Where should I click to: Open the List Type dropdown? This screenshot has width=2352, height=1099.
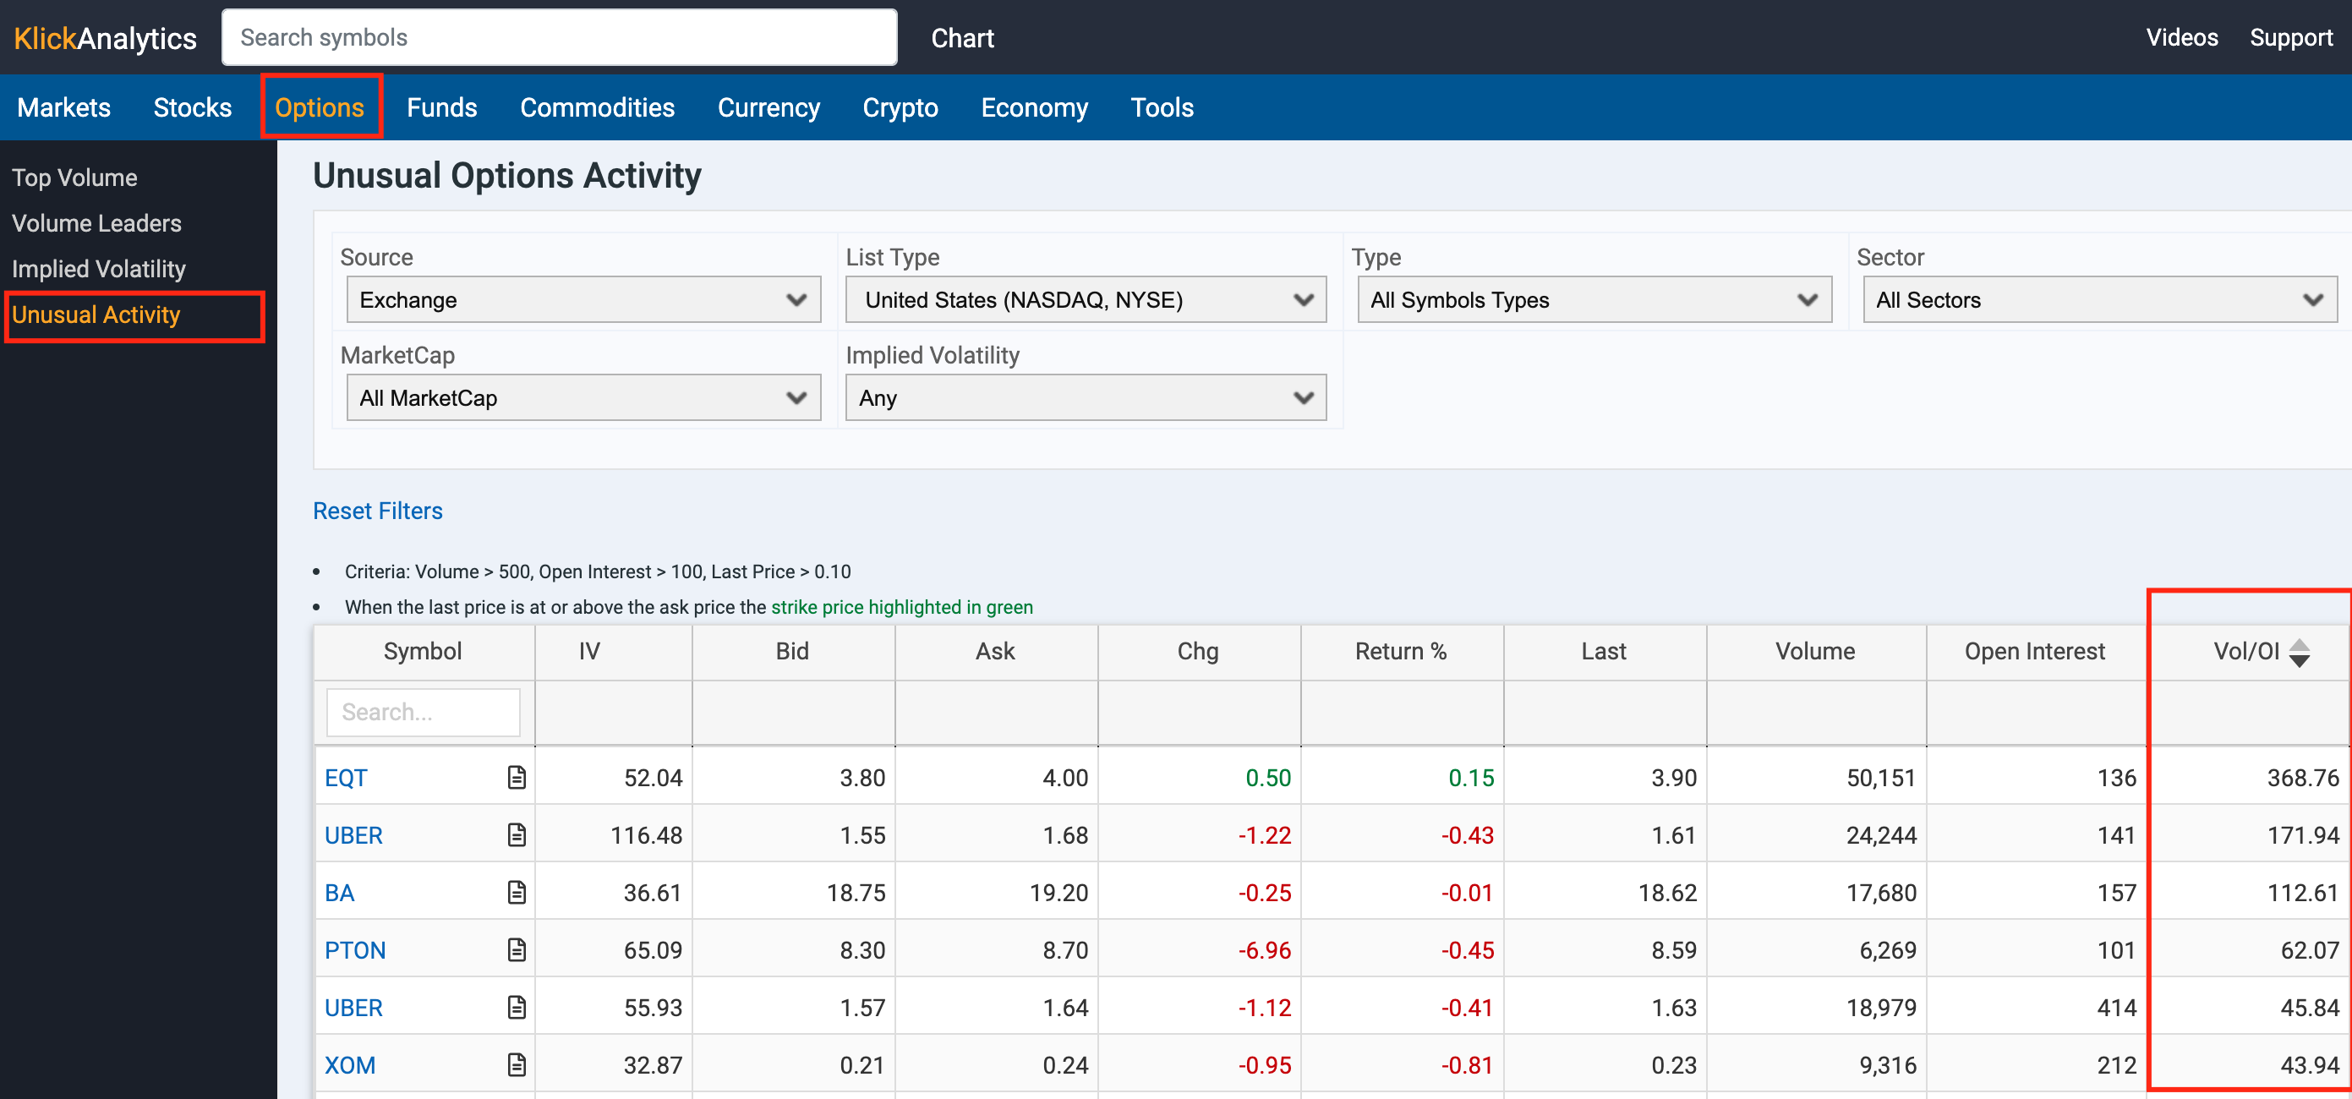click(x=1086, y=299)
